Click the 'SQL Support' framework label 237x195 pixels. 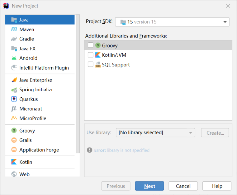click(116, 65)
